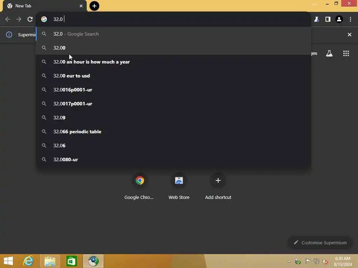358x268 pixels.
Task: Choose suggestion '32.0016p0001-ur'
Action: [173, 90]
